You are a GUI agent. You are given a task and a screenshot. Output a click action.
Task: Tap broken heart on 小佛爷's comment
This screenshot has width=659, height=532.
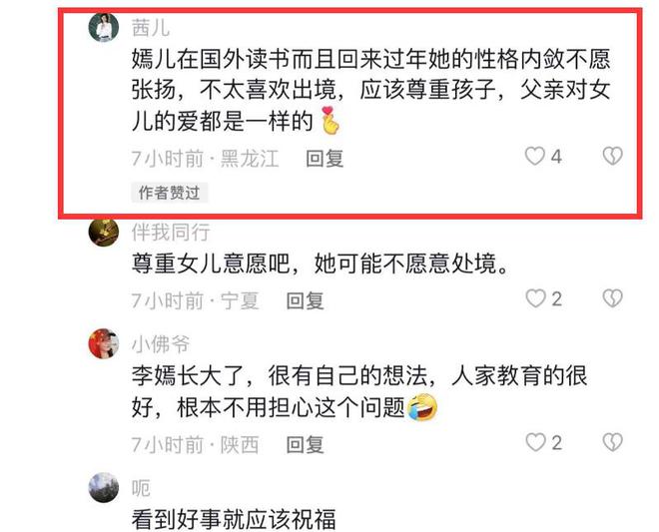[612, 442]
